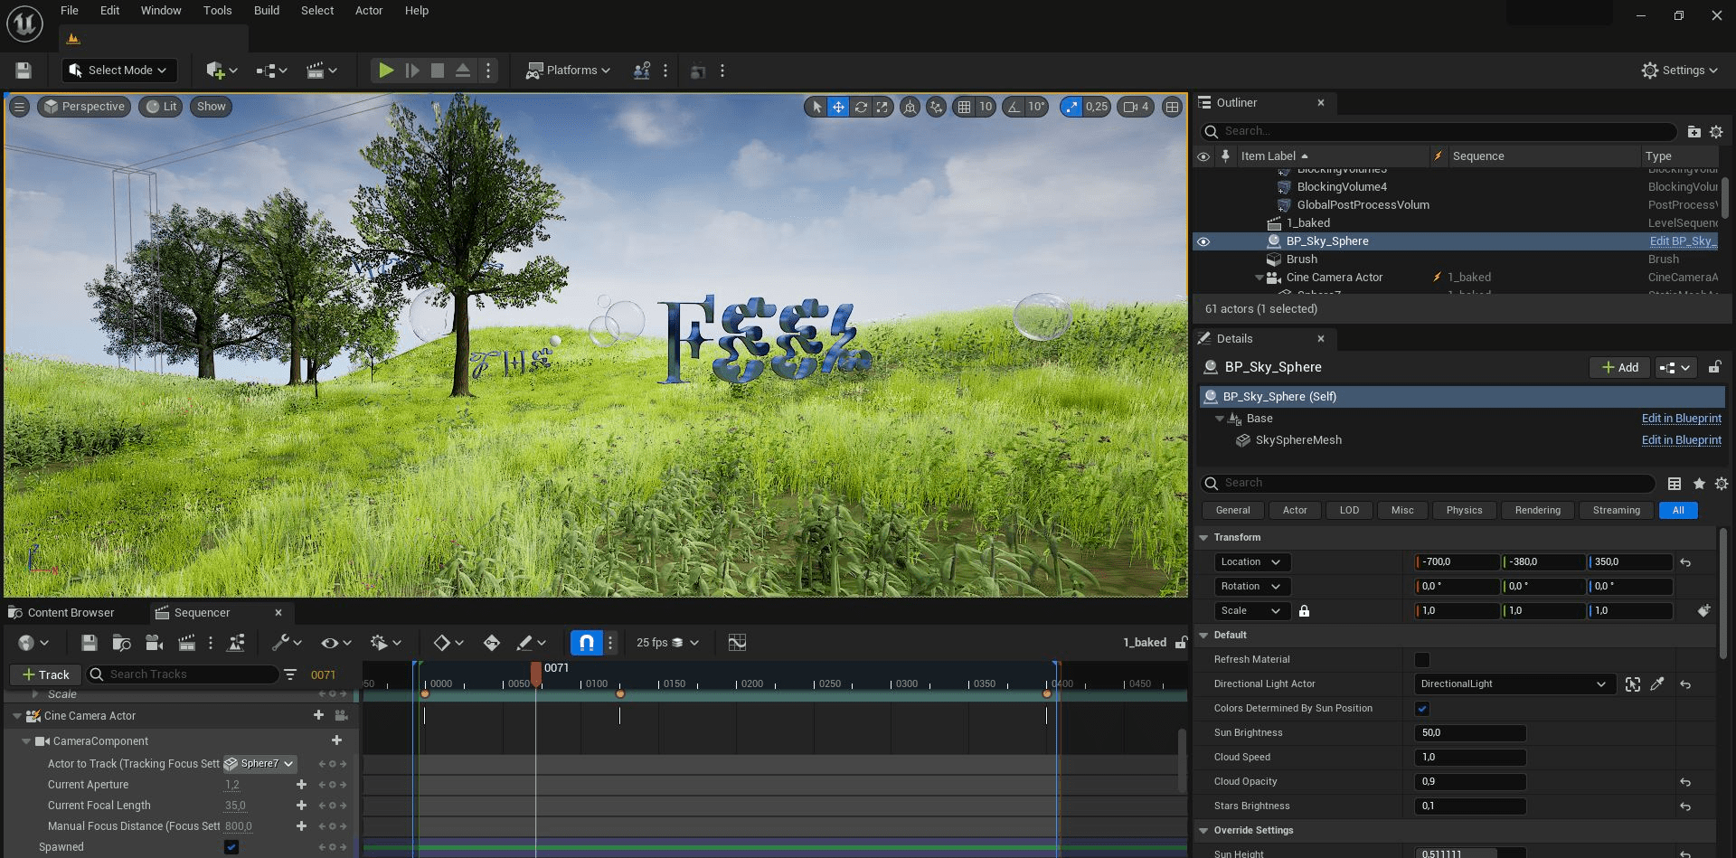
Task: Switch to the Content Browser tab
Action: 71,613
